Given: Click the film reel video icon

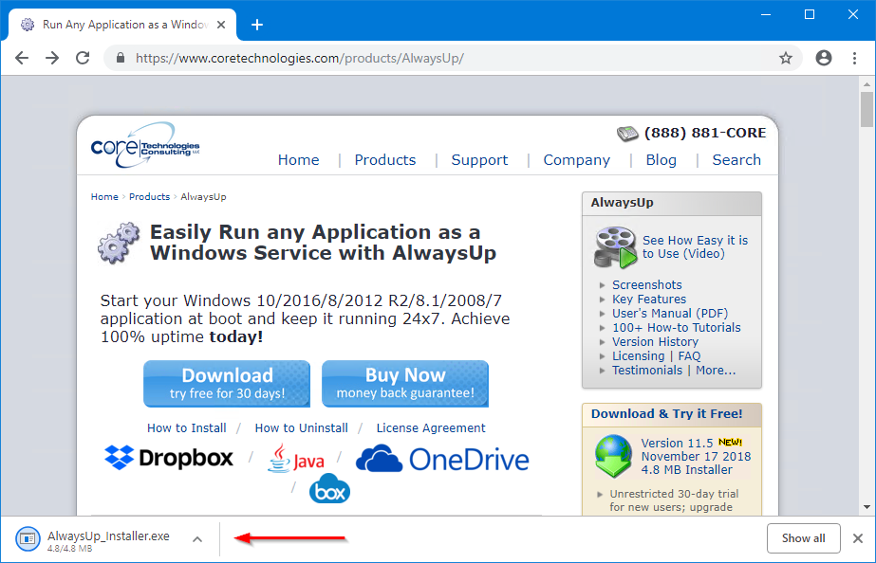Looking at the screenshot, I should (615, 247).
